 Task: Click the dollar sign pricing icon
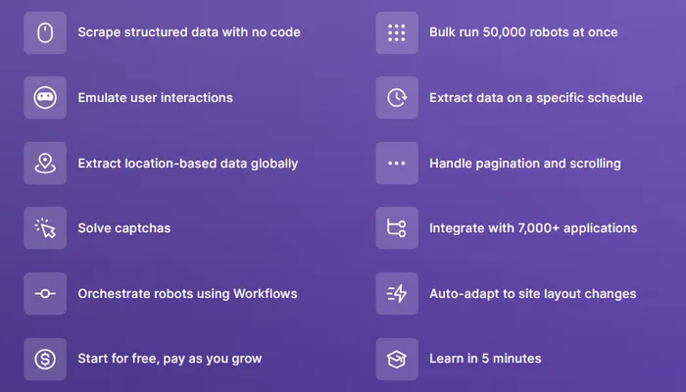[45, 359]
